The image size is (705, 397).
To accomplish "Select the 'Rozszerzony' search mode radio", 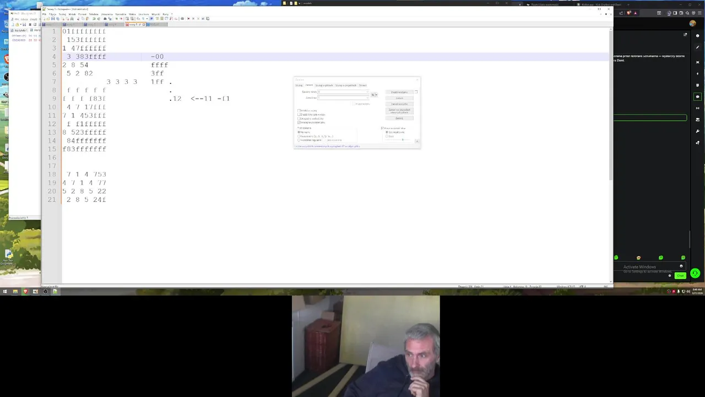I will [299, 136].
